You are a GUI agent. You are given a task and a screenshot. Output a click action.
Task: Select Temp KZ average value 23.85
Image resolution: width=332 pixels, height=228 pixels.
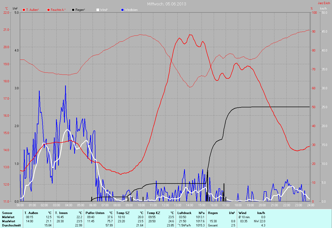point(170,225)
